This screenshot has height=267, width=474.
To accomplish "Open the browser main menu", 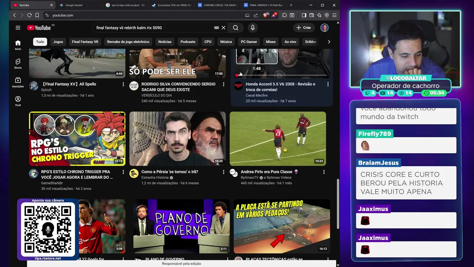I will [x=334, y=15].
